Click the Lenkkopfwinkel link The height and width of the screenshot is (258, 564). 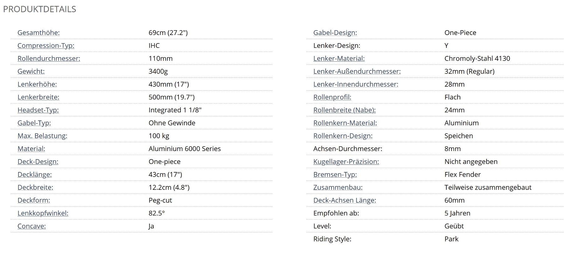point(43,213)
